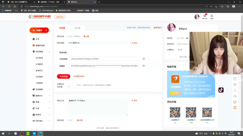Open the 更多设置 room management link
Viewport: 243px width, 136px height.
point(108,128)
